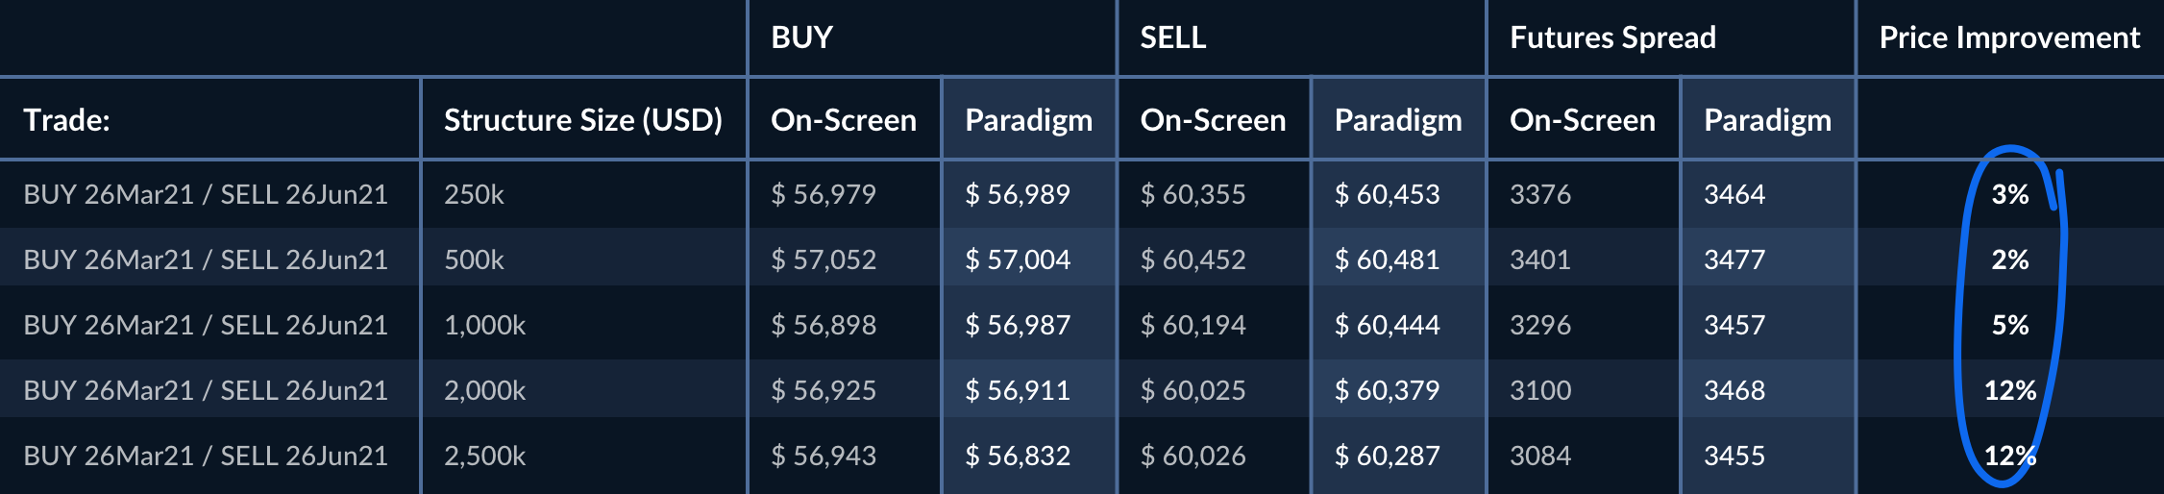
Task: Click the BUY column group header
Action: point(801,37)
